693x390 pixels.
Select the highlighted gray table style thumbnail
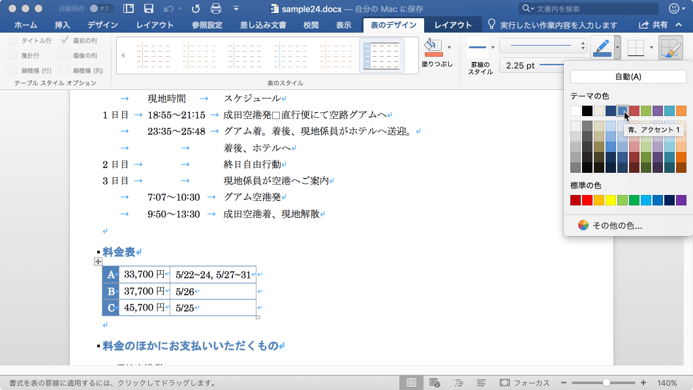[x=382, y=55]
